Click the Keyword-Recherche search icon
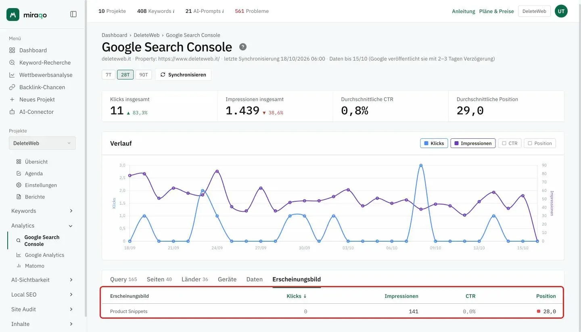Viewport: 581px width, 332px height. (12, 63)
